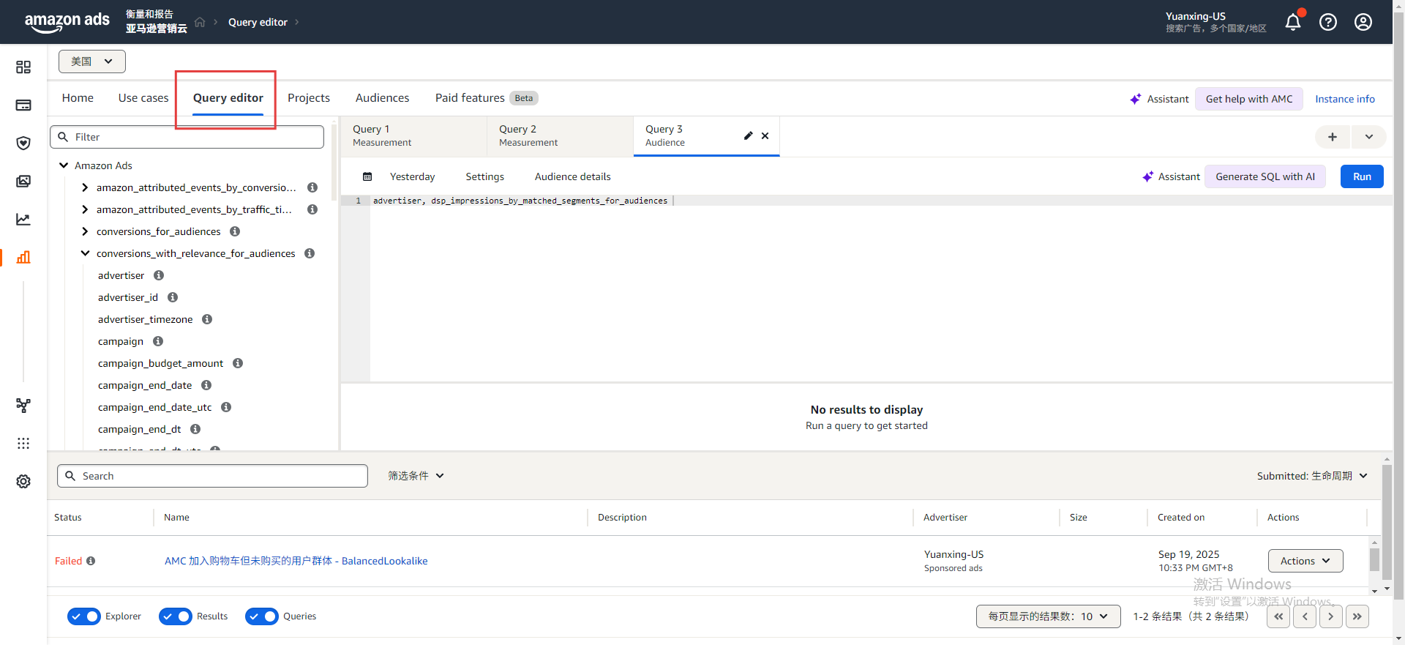Open the settings gear in left sidebar
This screenshot has width=1405, height=645.
tap(23, 481)
